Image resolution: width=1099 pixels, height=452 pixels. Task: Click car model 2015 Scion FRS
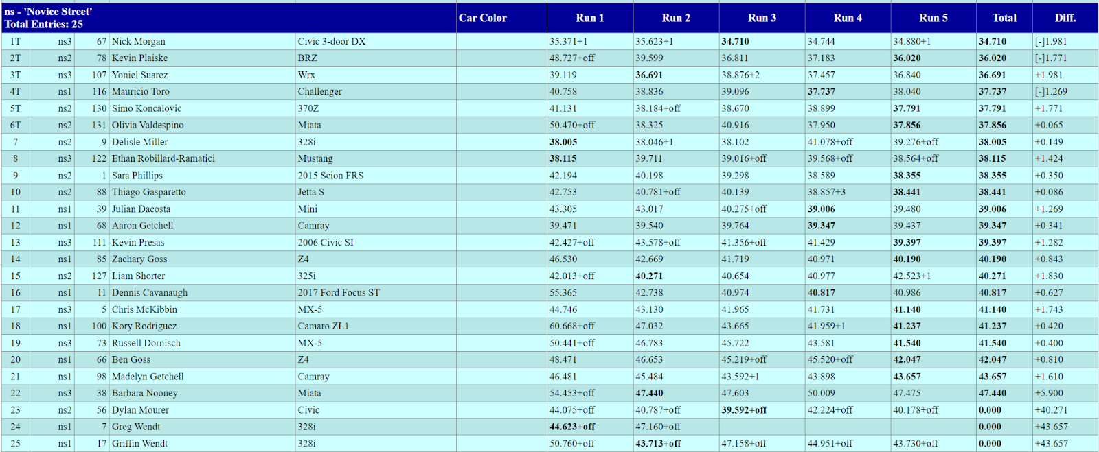[x=330, y=176]
